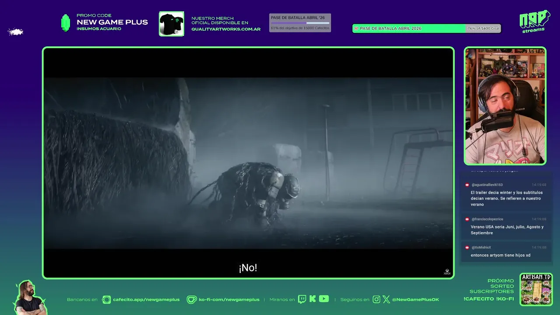Click the '¡No!' subtitle text
Viewport: 560px width, 315px height.
point(248,268)
